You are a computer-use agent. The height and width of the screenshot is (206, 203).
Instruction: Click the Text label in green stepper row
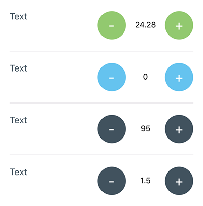[19, 16]
